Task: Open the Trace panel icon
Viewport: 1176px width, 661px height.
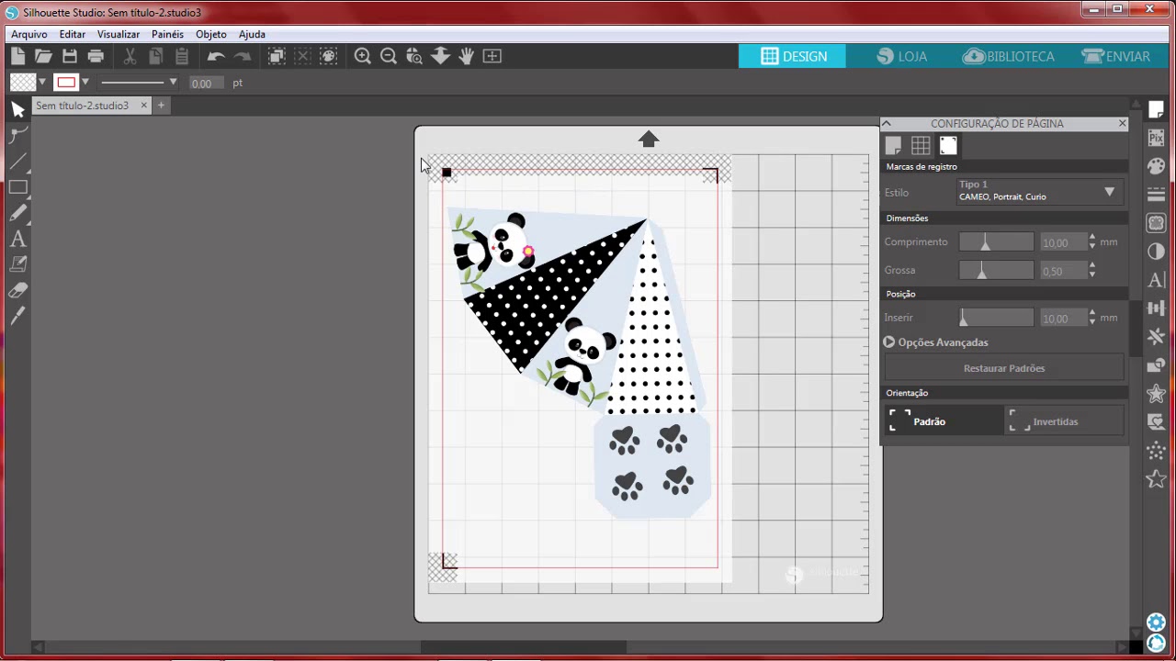Action: [1156, 223]
